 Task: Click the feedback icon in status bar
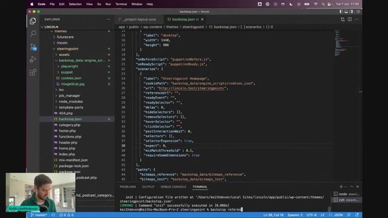349,215
